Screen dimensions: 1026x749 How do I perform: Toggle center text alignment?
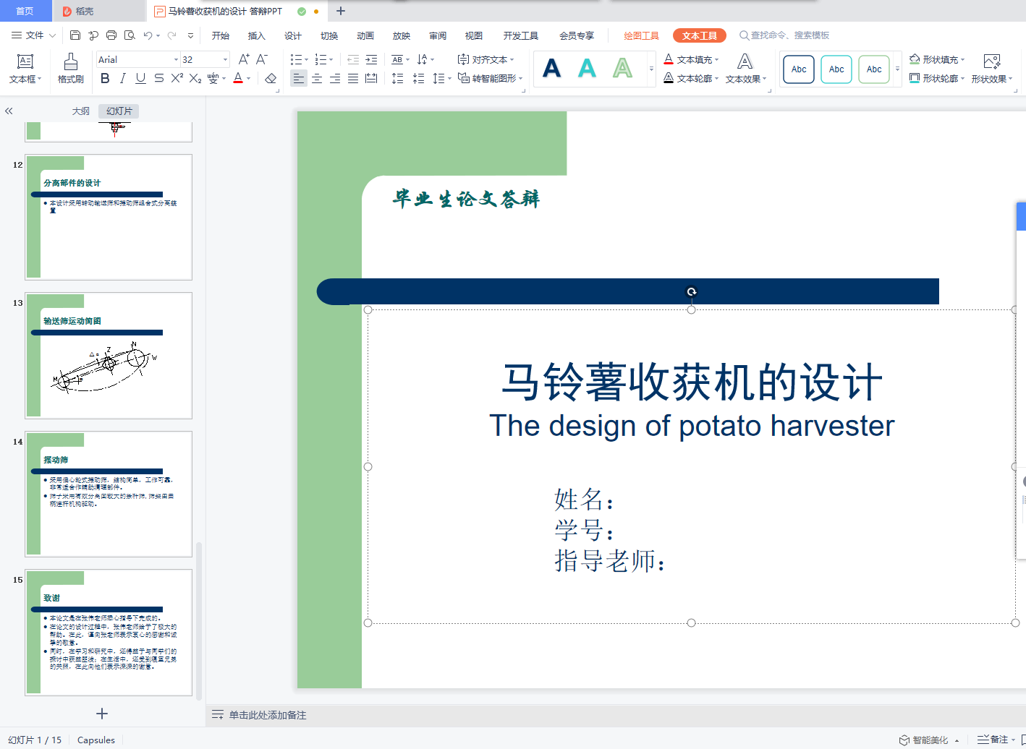click(317, 78)
